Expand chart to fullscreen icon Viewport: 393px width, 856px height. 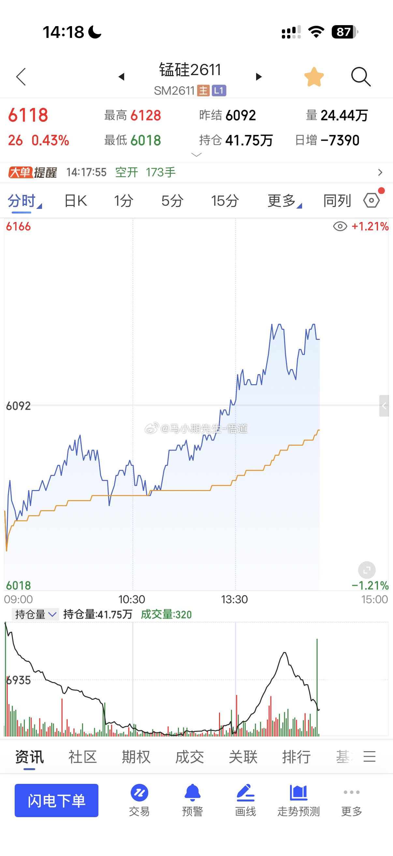coord(367,571)
